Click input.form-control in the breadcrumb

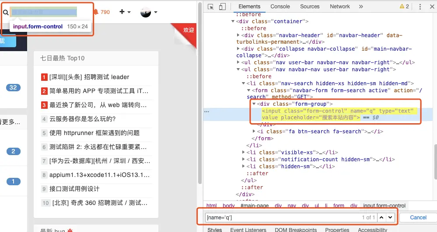pos(384,206)
